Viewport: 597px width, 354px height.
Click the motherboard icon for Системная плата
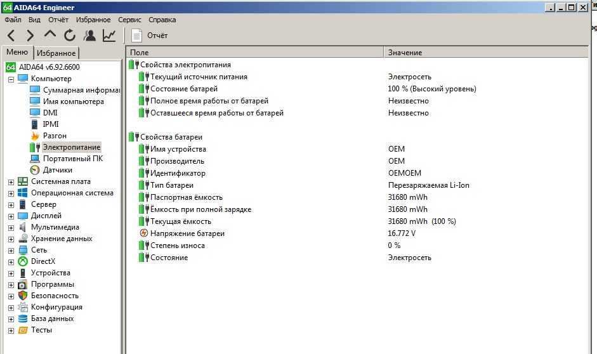(x=23, y=181)
